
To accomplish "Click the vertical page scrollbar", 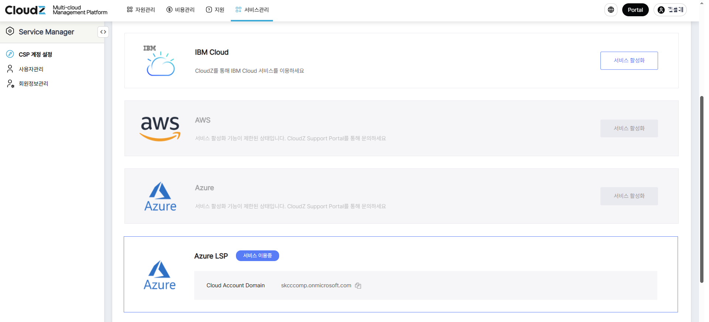I will 702,189.
